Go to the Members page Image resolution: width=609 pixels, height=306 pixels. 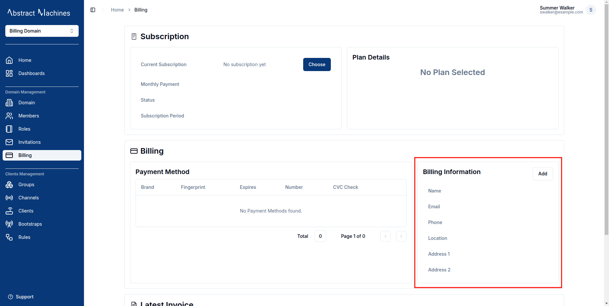42,116
